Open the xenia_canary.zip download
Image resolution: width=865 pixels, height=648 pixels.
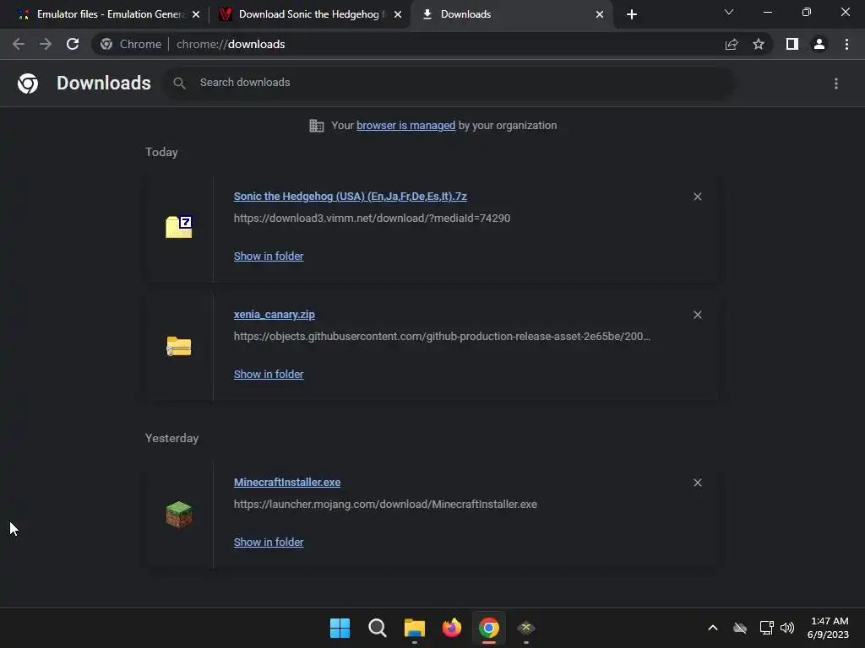(x=275, y=315)
